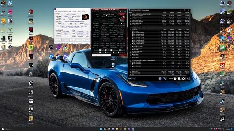The width and height of the screenshot is (234, 131).
Task: Toggle the PhysX checkbox in GPU-Z
Action: (x=113, y=52)
